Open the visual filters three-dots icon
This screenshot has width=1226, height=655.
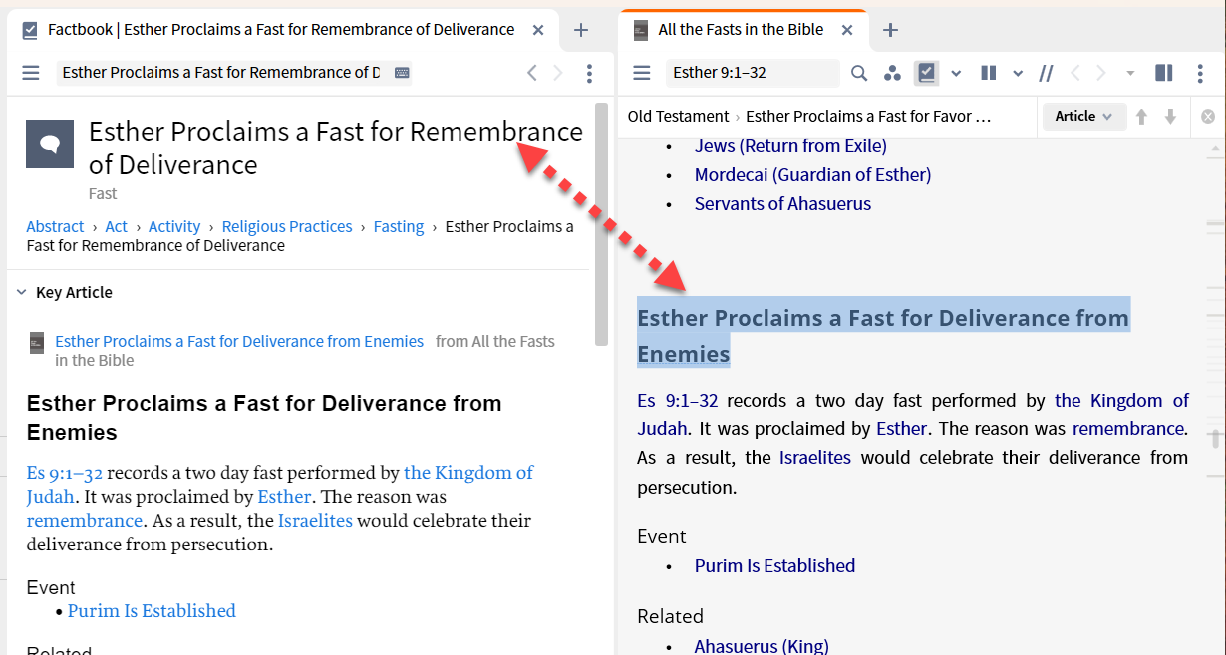click(x=892, y=73)
